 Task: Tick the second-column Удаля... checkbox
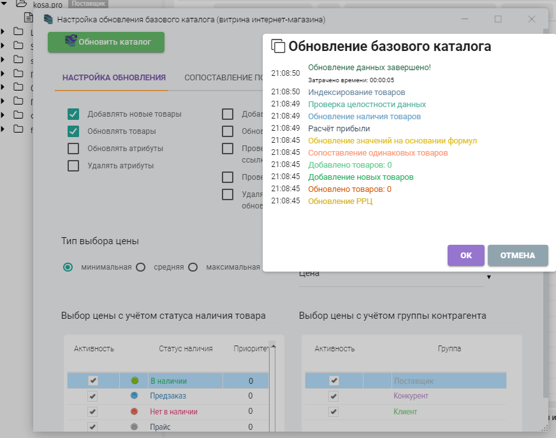click(228, 194)
